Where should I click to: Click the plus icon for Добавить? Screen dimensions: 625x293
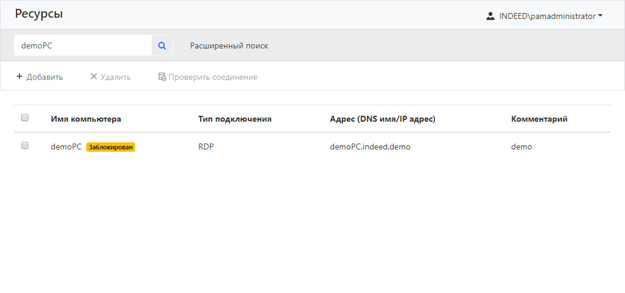(x=19, y=77)
